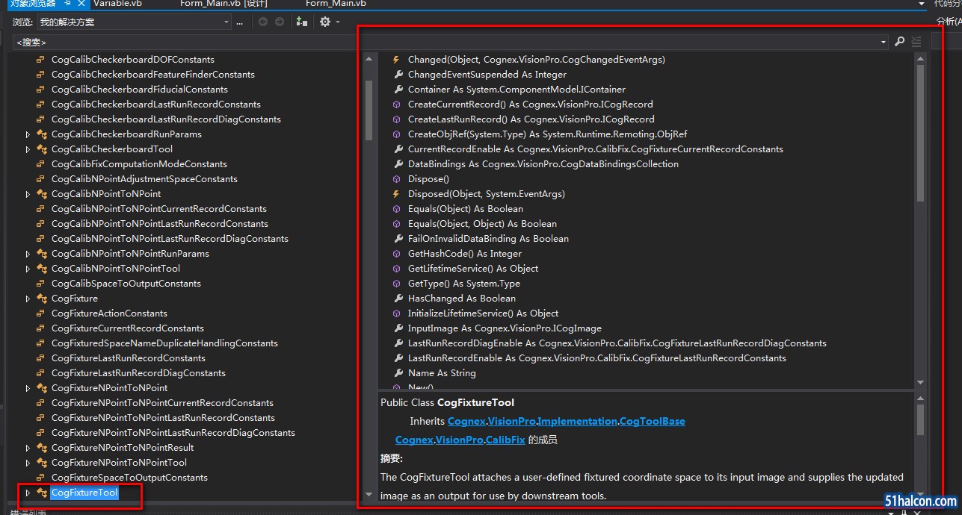Image resolution: width=962 pixels, height=515 pixels.
Task: Click the enum icon beside CogFixtureActionConstants
Action: tap(40, 313)
